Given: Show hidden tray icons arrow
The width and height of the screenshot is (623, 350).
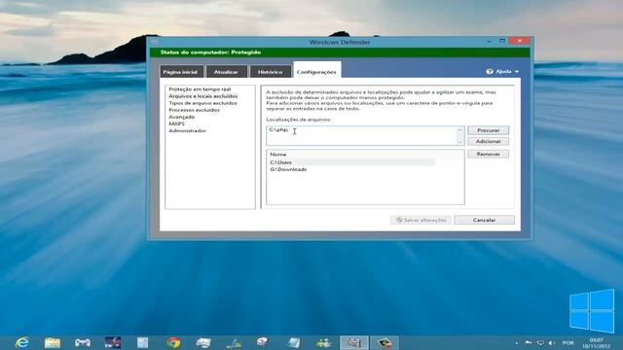Looking at the screenshot, I should [517, 343].
